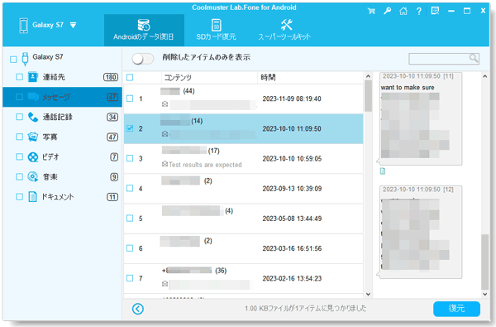The width and height of the screenshot is (496, 327).
Task: Select message dated 2023-10-10 10:59:05
Action: tap(243, 158)
